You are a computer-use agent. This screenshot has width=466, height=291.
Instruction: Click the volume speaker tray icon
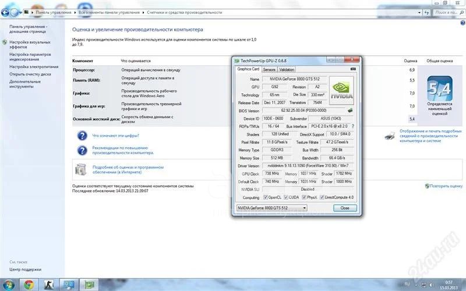click(431, 285)
